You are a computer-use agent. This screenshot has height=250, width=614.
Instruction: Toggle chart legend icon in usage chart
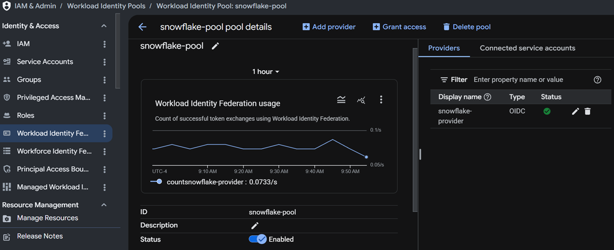[x=341, y=100]
